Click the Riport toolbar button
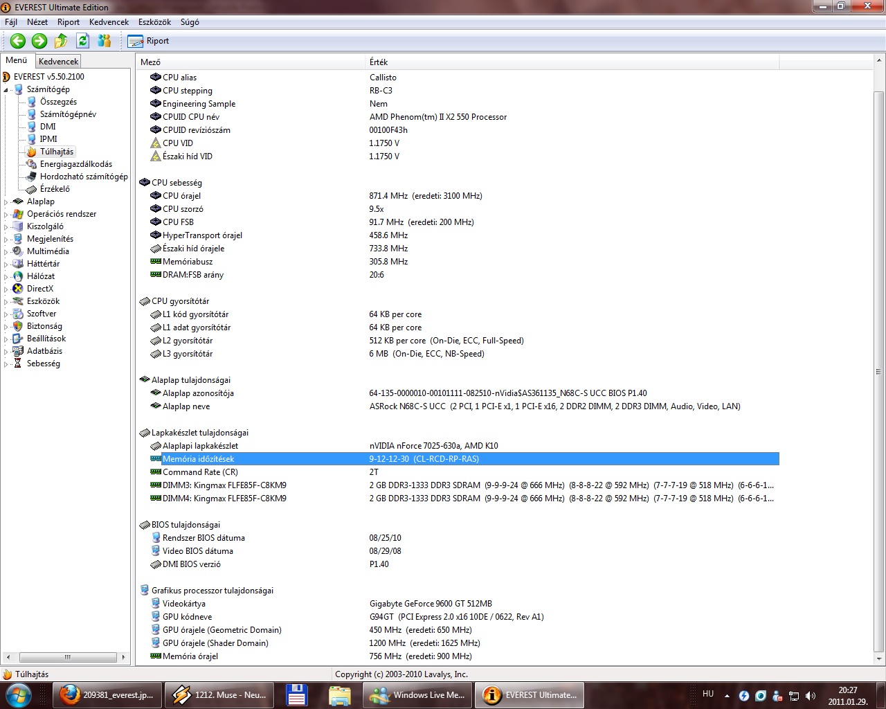Screen dimensions: 886x709 [x=149, y=41]
